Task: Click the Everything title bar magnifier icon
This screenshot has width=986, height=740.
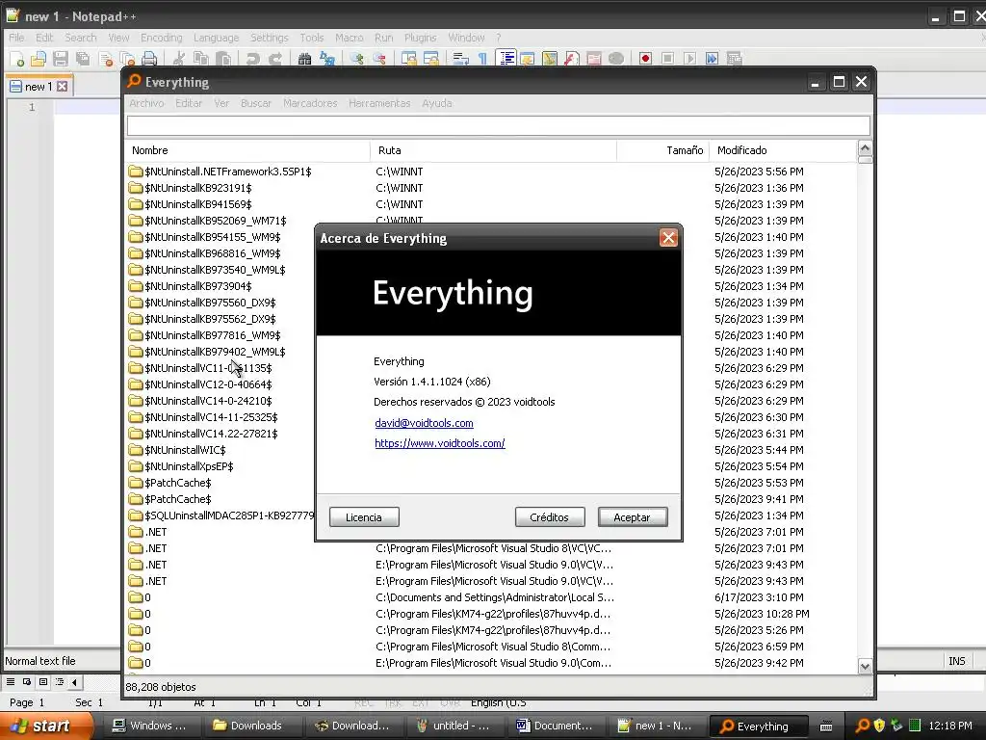Action: 134,81
